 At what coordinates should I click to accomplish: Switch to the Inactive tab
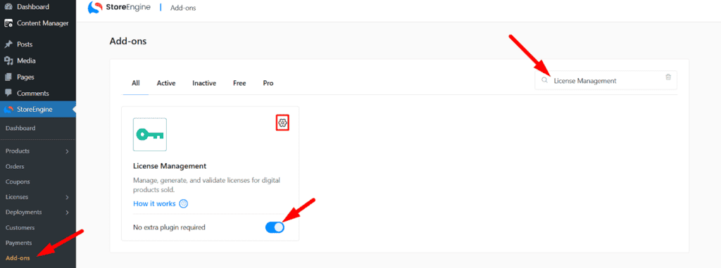point(204,83)
